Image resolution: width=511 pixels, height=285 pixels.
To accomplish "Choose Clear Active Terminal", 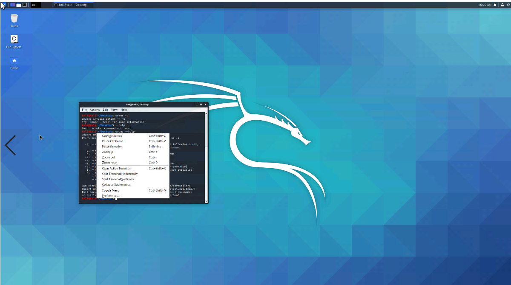I will 133,169.
